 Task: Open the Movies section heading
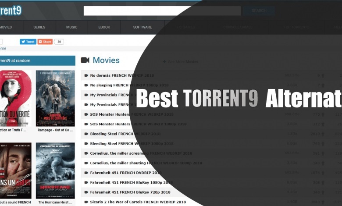(x=106, y=60)
